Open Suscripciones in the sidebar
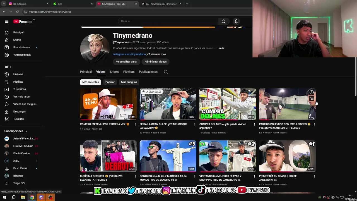The width and height of the screenshot is (357, 201). [21, 47]
